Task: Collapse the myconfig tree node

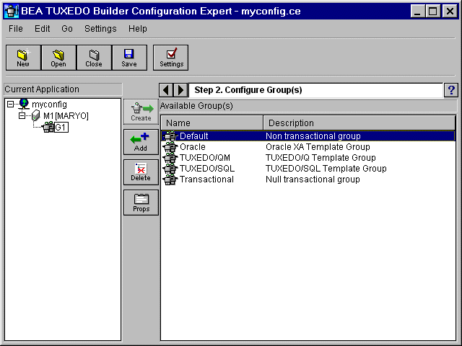Action: (x=10, y=104)
